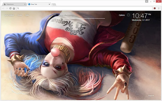This screenshot has width=162, height=101.
Task: Open the Options link
Action: pos(122,15)
